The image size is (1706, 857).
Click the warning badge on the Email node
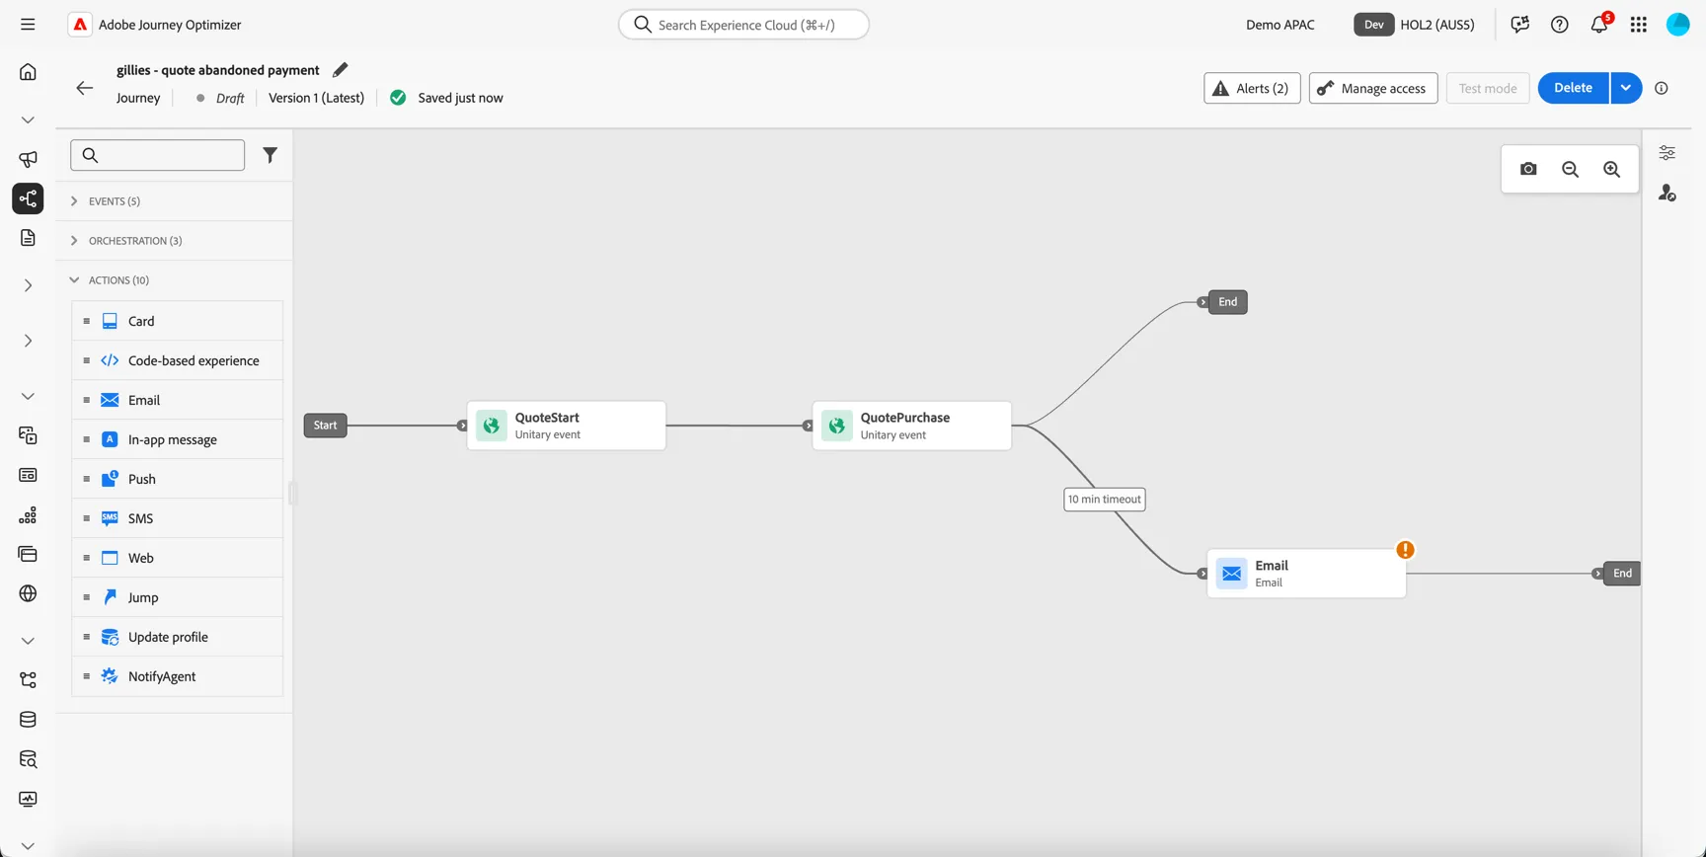click(1405, 550)
